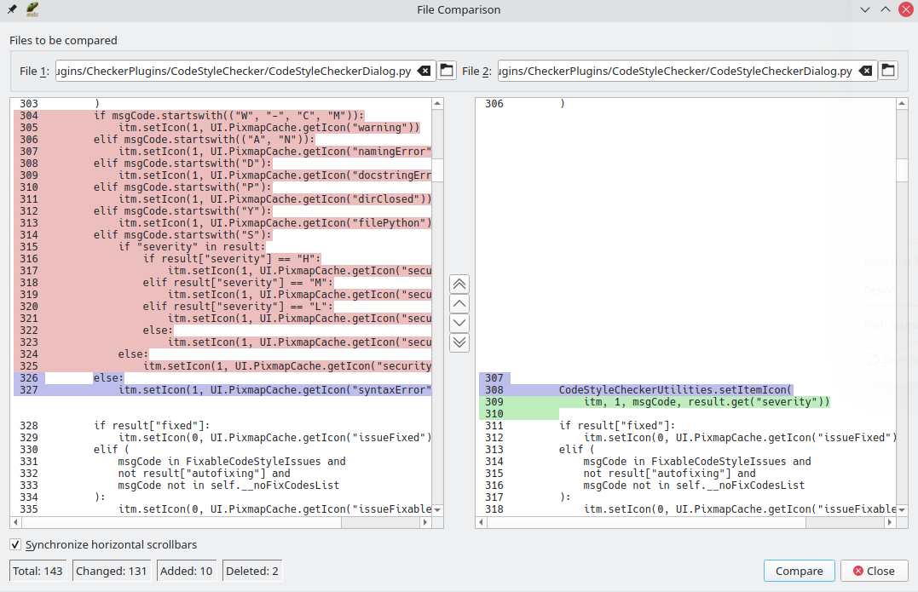Click right pane vertical scrollbar handle

(902, 170)
